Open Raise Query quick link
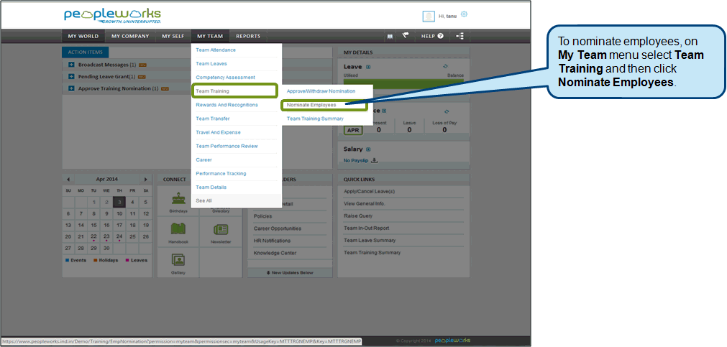The image size is (727, 347). [x=358, y=216]
